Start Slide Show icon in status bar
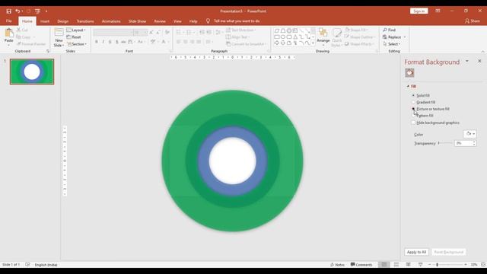Screen dimensions: 487x274 [420, 264]
